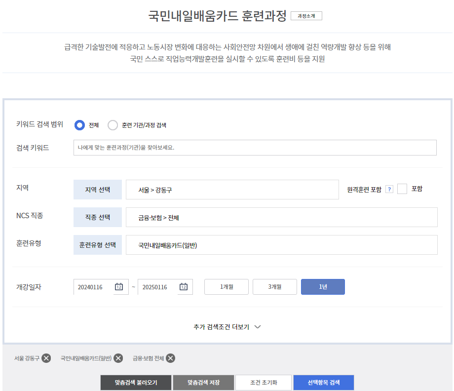Open the 과정소개 course introduction link
The width and height of the screenshot is (454, 391).
[307, 15]
